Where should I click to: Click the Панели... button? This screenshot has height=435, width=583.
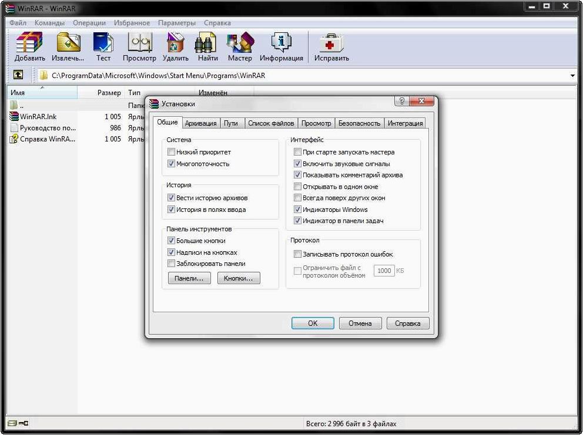pos(189,278)
